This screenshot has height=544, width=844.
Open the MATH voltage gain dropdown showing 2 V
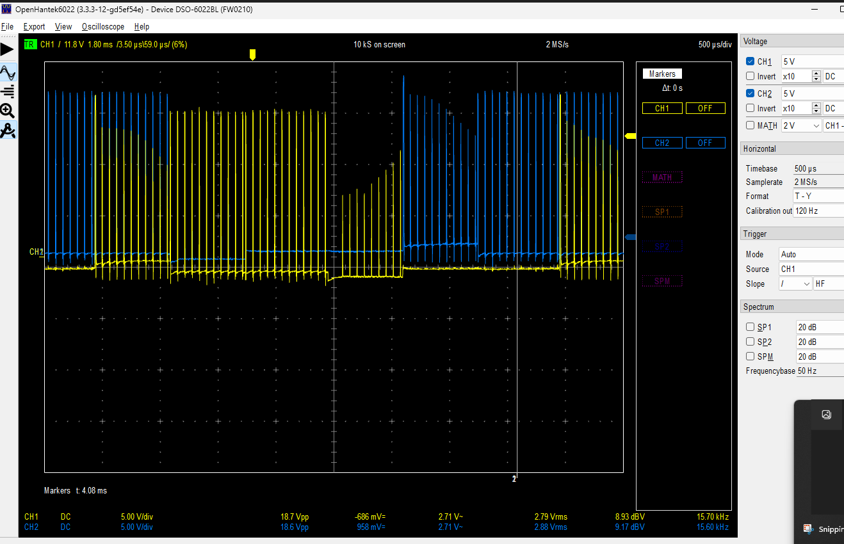800,125
